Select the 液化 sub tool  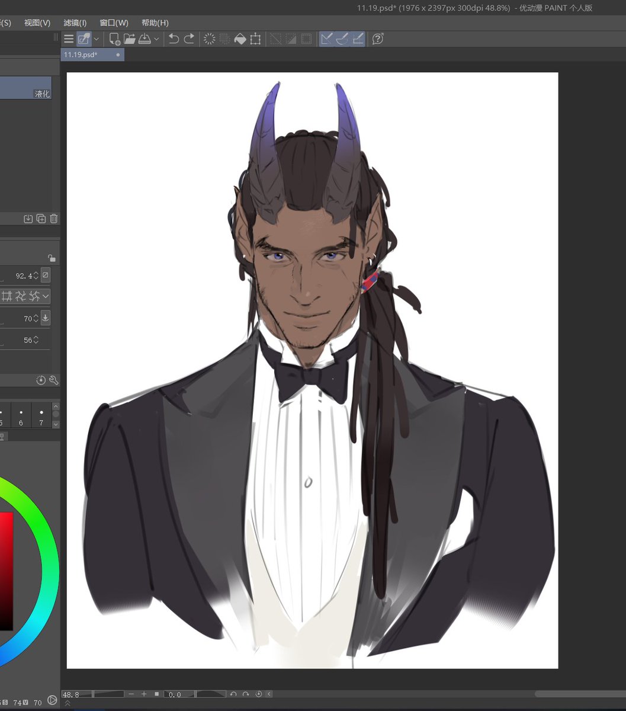(25, 88)
